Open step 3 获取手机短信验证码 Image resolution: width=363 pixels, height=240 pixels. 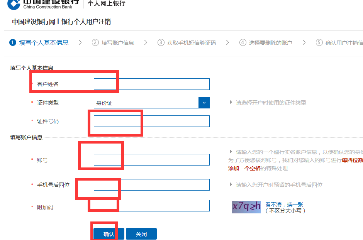click(187, 43)
